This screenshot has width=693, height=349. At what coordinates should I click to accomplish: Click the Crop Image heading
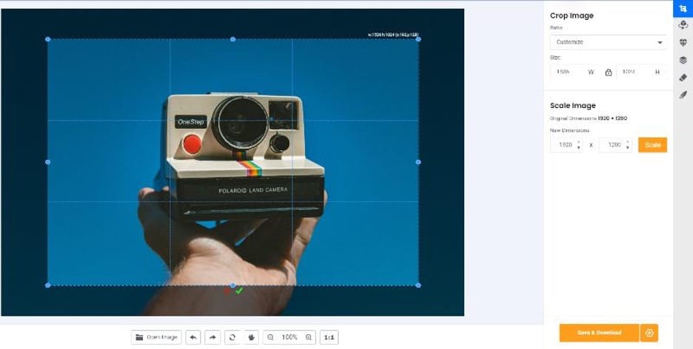(x=572, y=16)
